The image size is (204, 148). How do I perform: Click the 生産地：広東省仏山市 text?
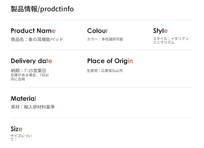tap(105, 71)
